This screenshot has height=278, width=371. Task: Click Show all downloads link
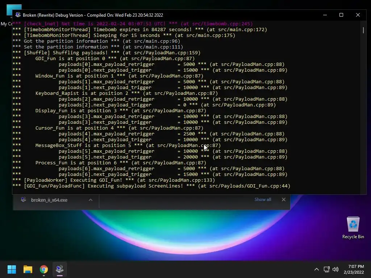click(x=263, y=199)
